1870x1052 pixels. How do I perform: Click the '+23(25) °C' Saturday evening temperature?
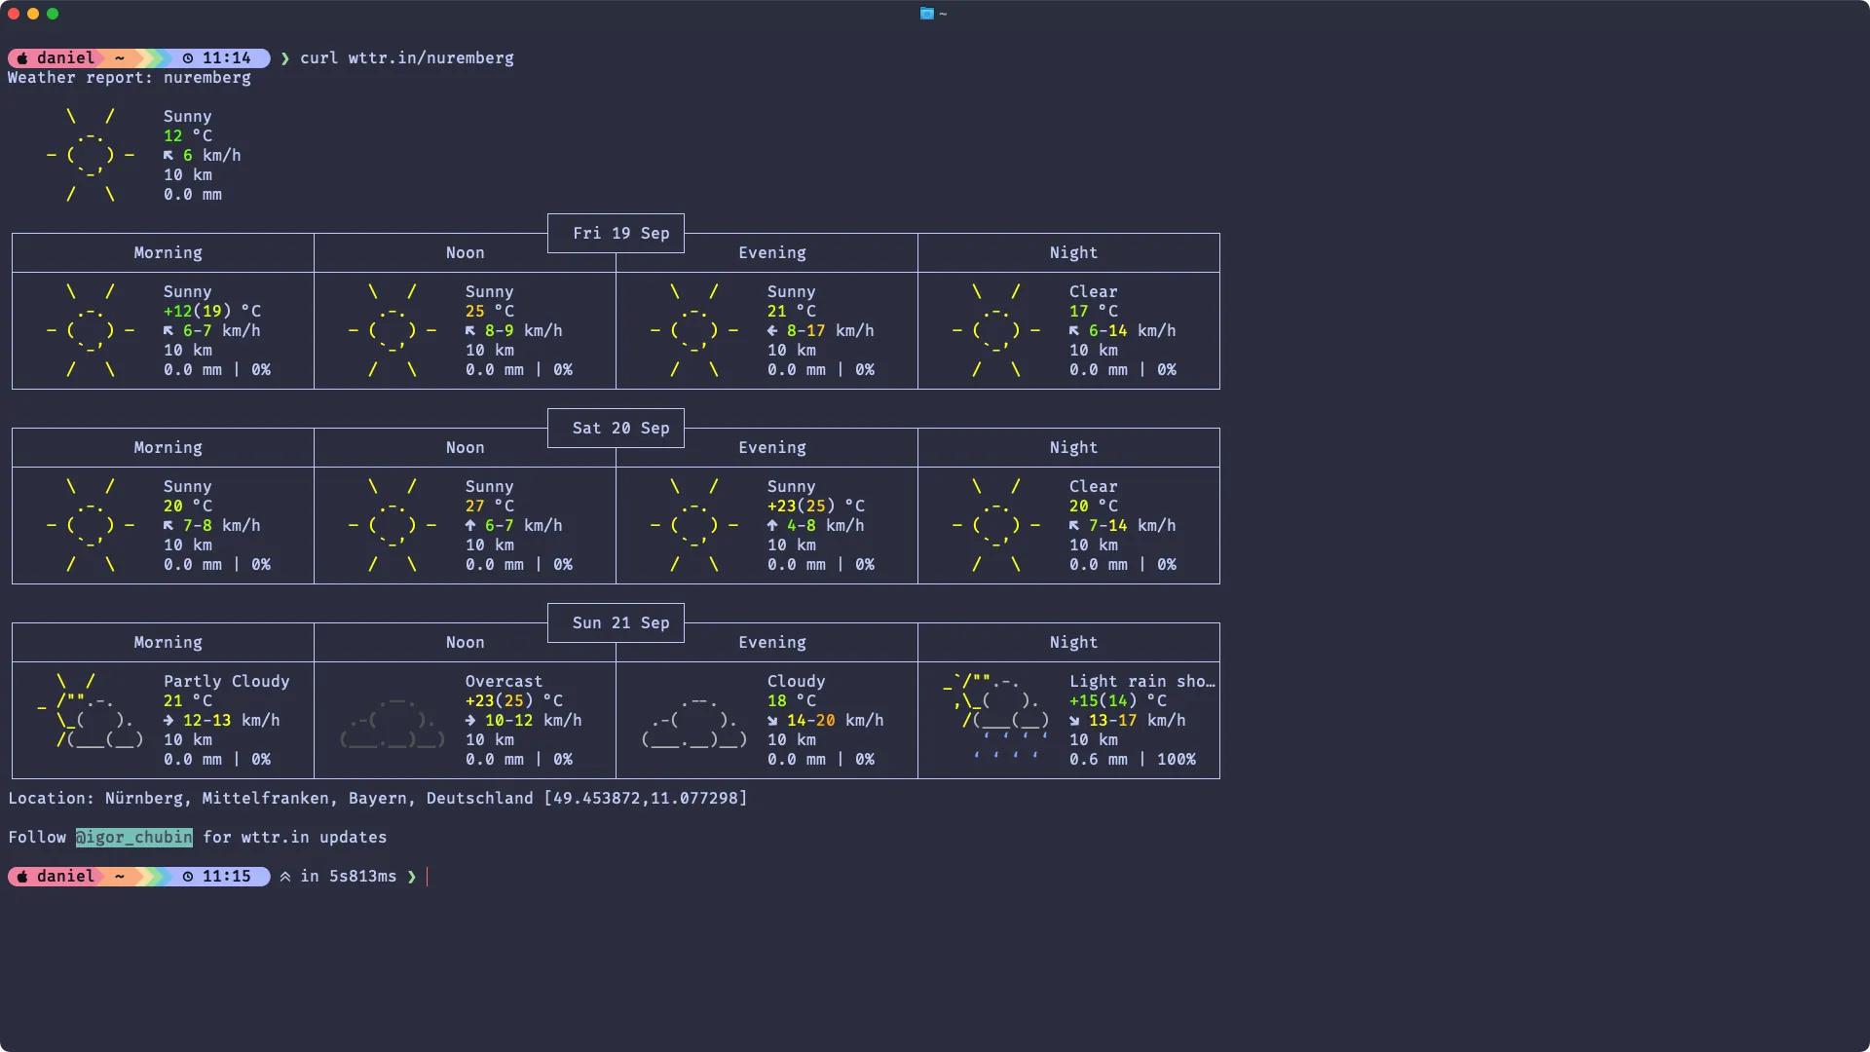816,507
